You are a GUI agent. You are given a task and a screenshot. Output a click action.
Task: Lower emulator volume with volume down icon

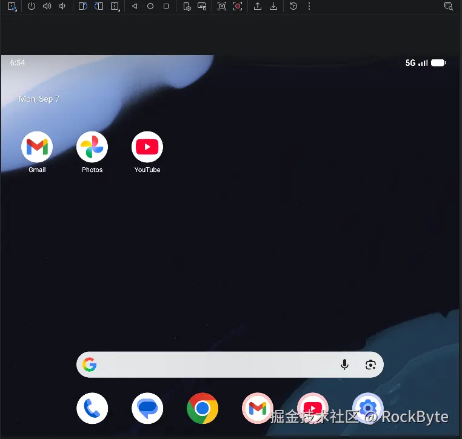tap(62, 6)
